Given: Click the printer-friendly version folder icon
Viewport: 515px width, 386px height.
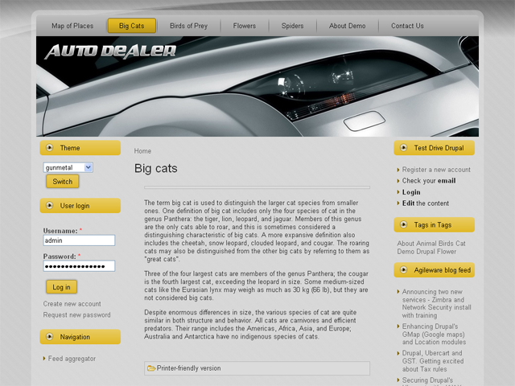Looking at the screenshot, I should pyautogui.click(x=151, y=368).
